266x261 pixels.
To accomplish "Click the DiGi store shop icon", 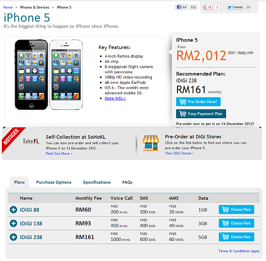I will point(151,142).
